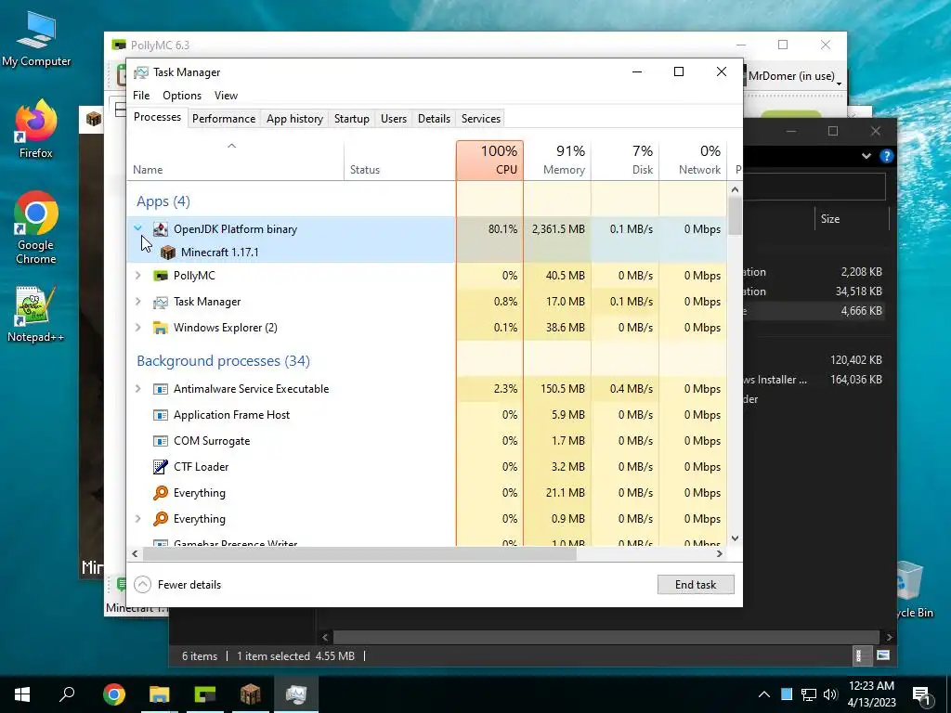This screenshot has width=951, height=713.
Task: Switch to the Details tab
Action: pos(435,119)
